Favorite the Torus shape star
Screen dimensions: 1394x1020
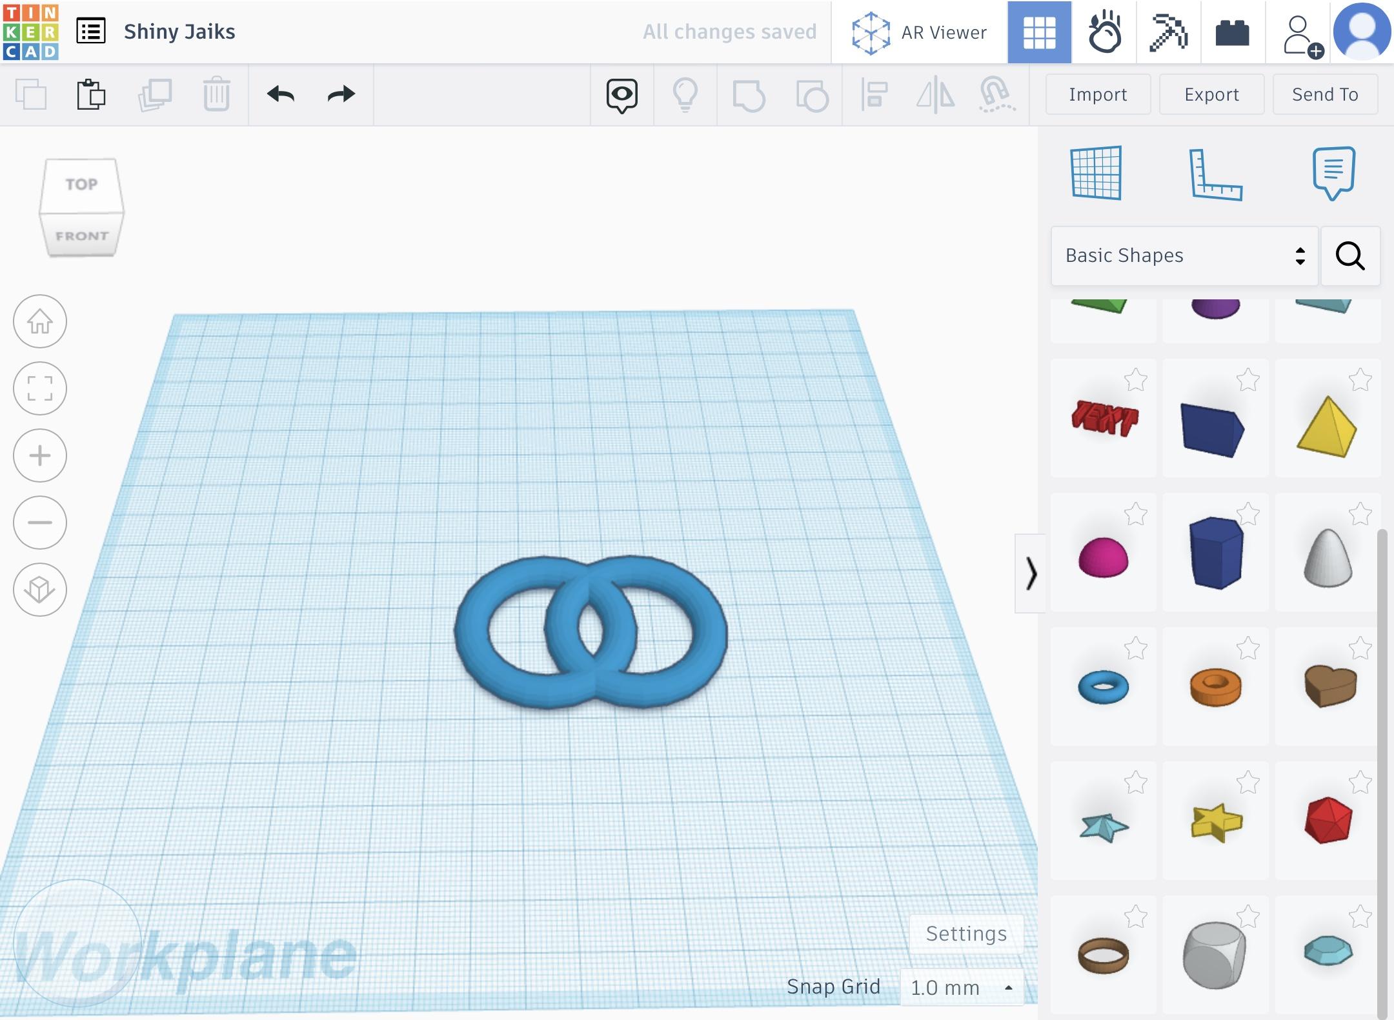(1136, 648)
